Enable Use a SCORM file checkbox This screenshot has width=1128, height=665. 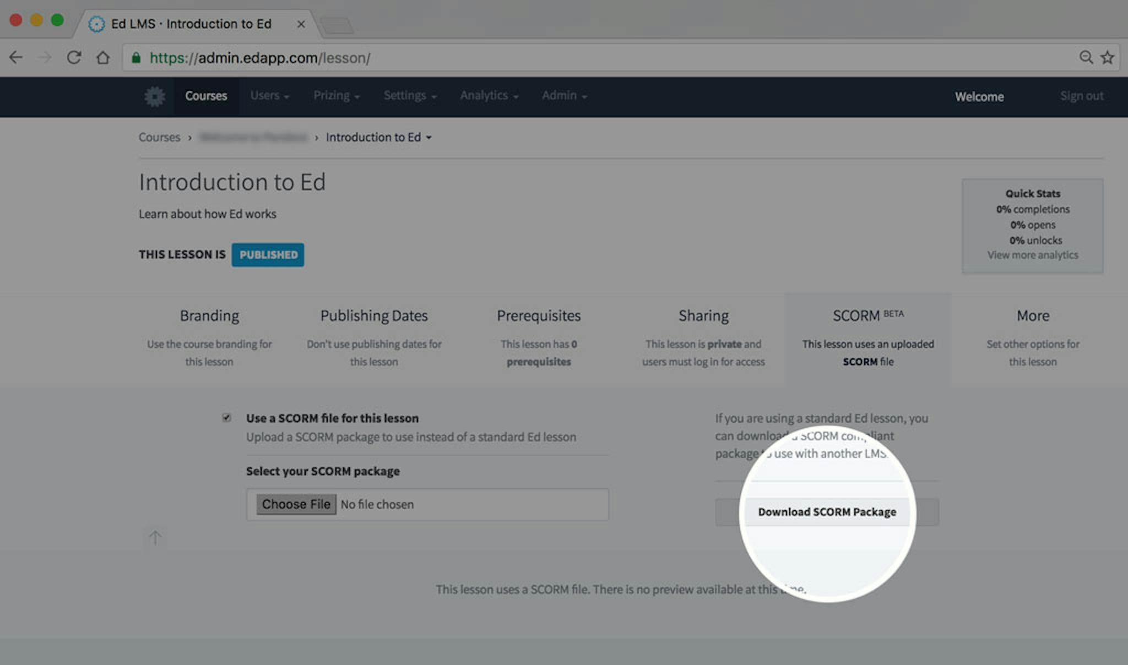click(227, 417)
